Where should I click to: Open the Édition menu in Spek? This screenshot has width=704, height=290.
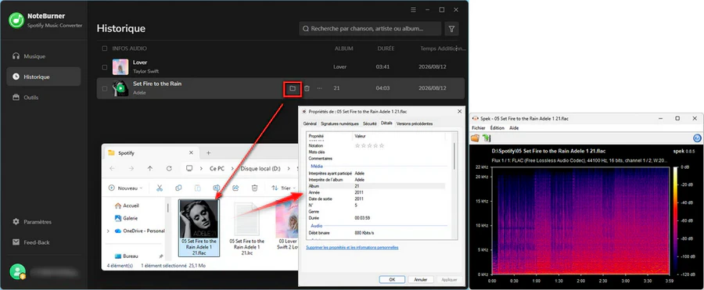point(497,128)
